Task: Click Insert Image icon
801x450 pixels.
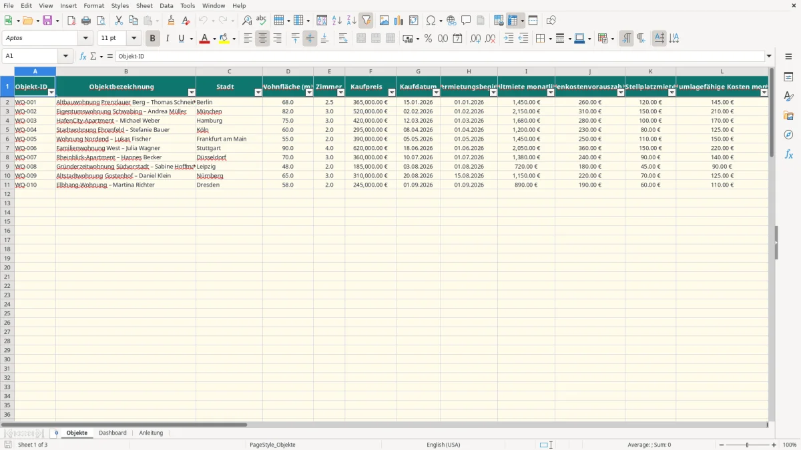Action: click(x=384, y=21)
